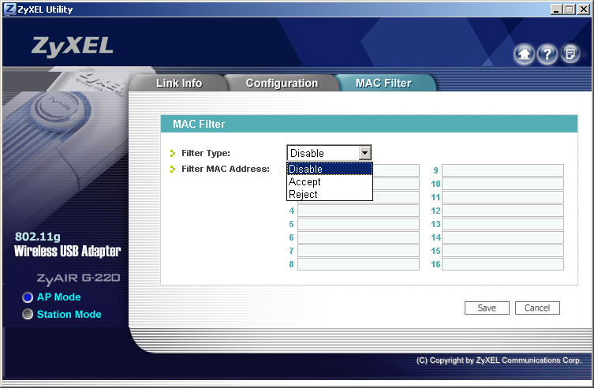Expand the Filter Type dropdown arrow
Viewport: 594px width, 388px height.
coord(364,153)
